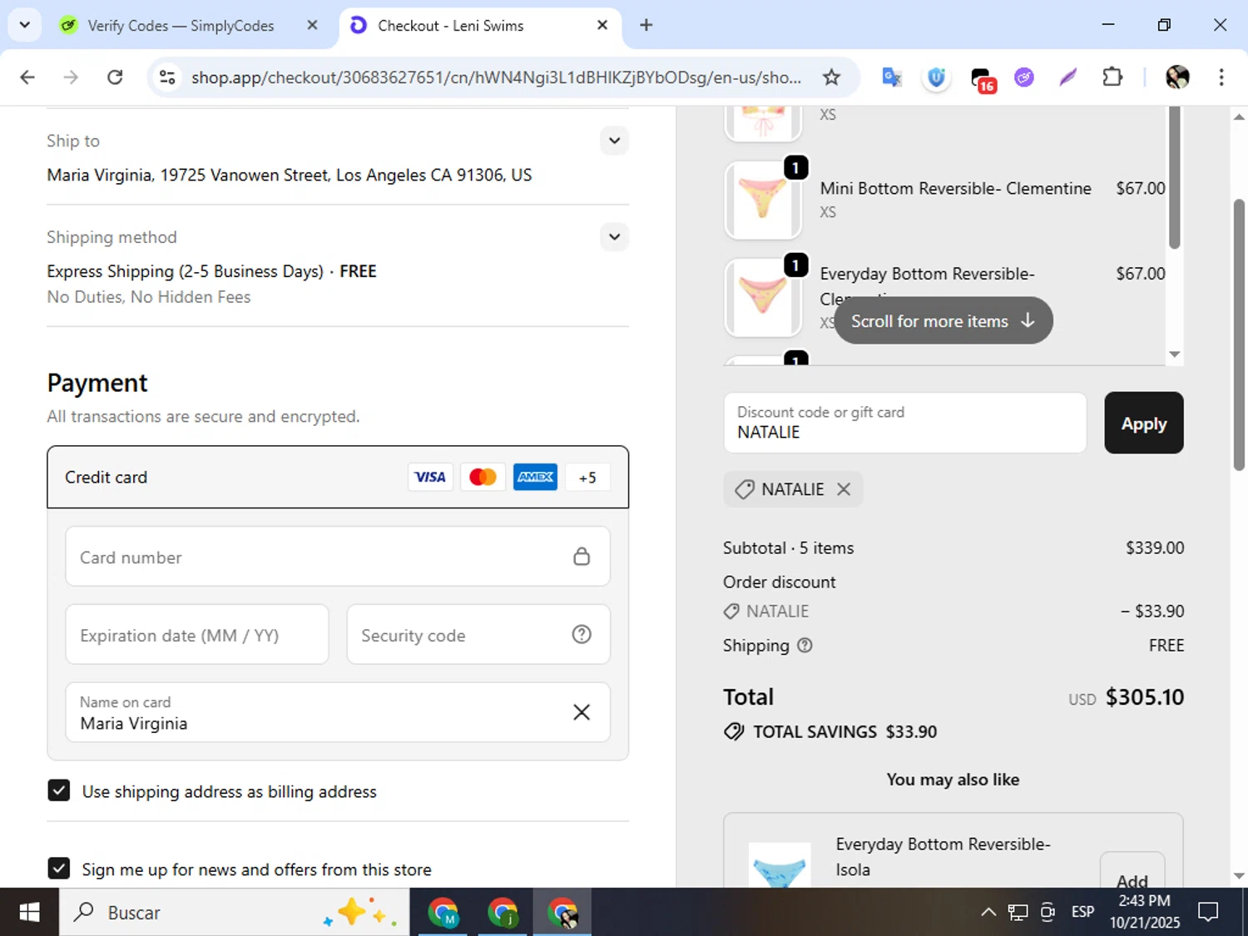
Task: Open the network tray icon
Action: (x=1018, y=912)
